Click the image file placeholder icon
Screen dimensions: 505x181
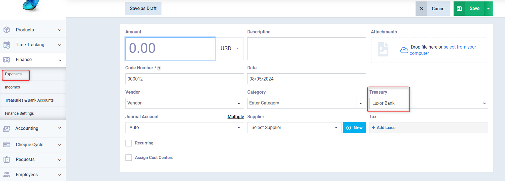383,49
